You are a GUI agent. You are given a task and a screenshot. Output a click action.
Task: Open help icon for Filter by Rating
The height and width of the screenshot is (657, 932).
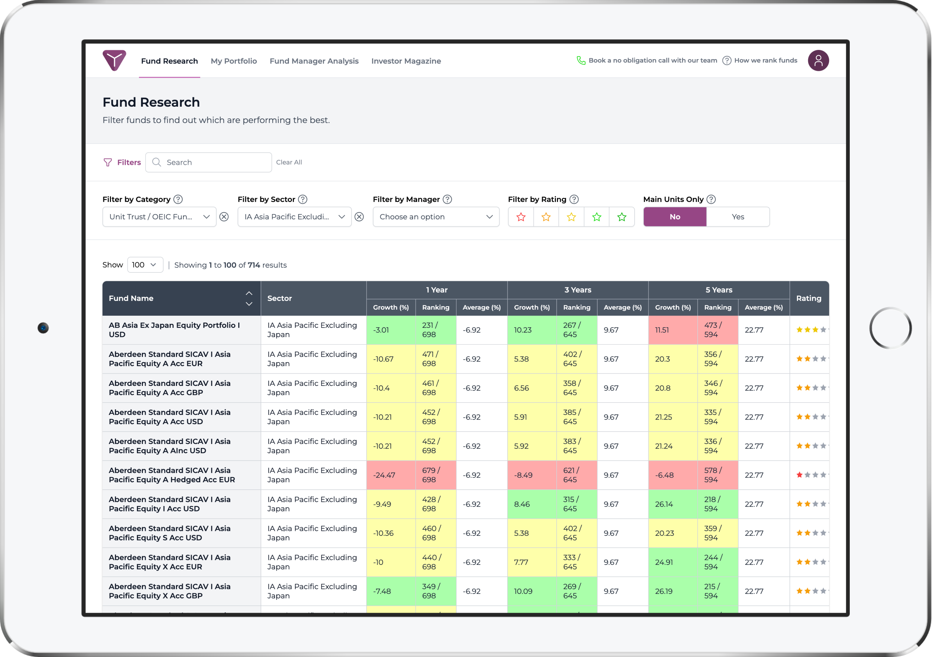tap(574, 199)
